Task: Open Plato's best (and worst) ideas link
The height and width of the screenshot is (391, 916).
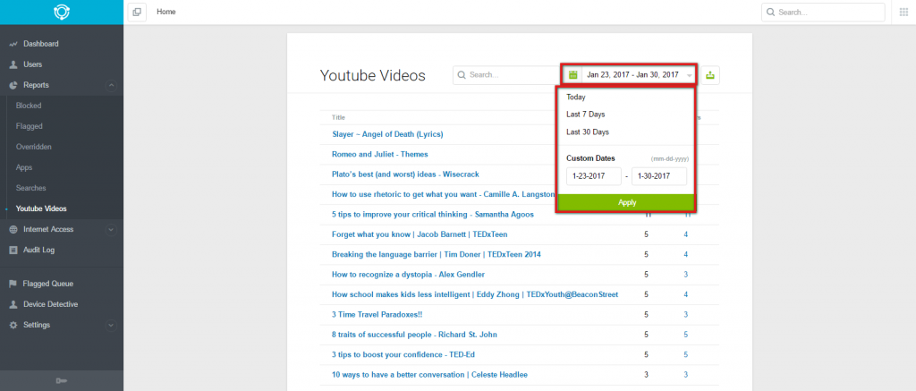Action: click(405, 174)
